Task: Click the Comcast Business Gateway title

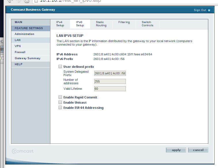Action: (33, 10)
